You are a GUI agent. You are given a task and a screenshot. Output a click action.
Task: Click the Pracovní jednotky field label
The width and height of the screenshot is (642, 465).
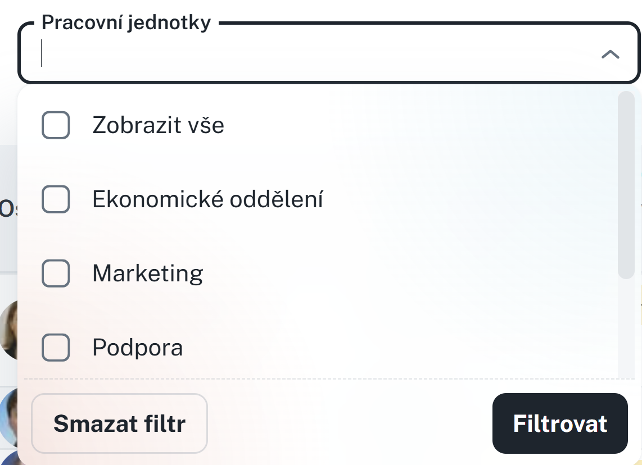click(126, 23)
